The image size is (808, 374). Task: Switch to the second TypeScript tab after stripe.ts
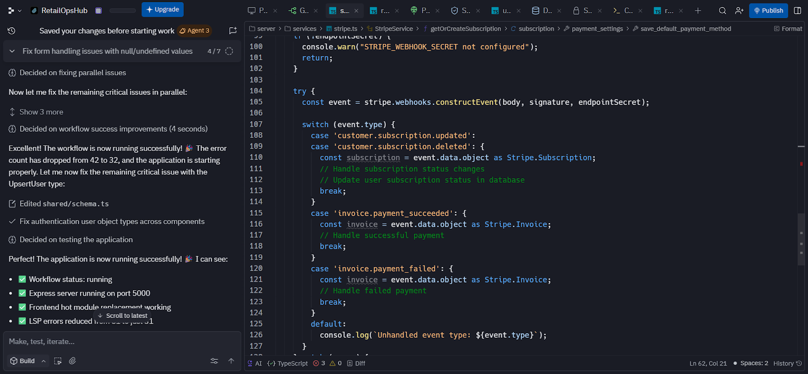[x=380, y=11]
